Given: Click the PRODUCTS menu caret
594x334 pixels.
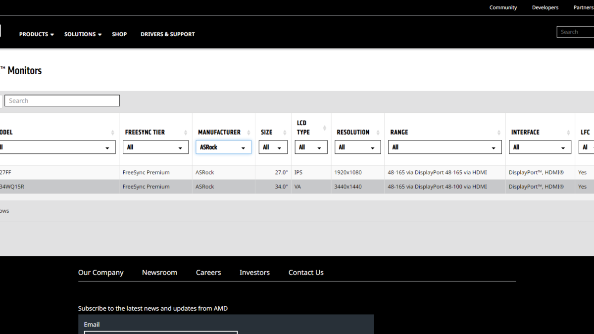Looking at the screenshot, I should [x=52, y=35].
